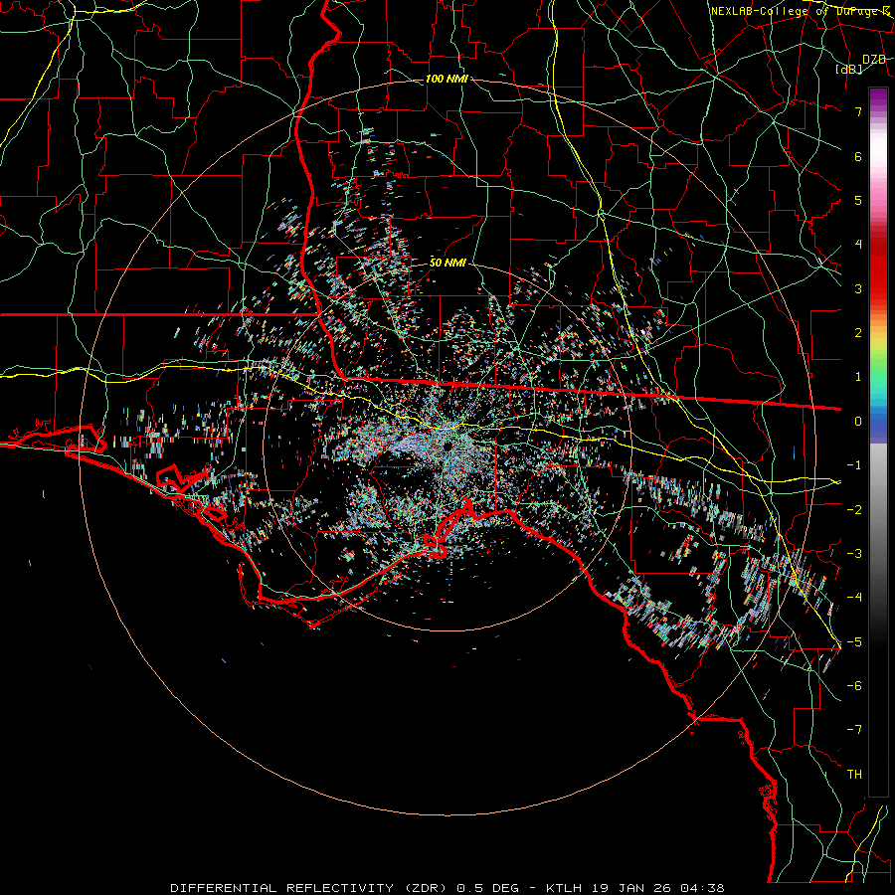Screen dimensions: 895x895
Task: Click the "-5" label on the color scale
Action: [x=854, y=641]
